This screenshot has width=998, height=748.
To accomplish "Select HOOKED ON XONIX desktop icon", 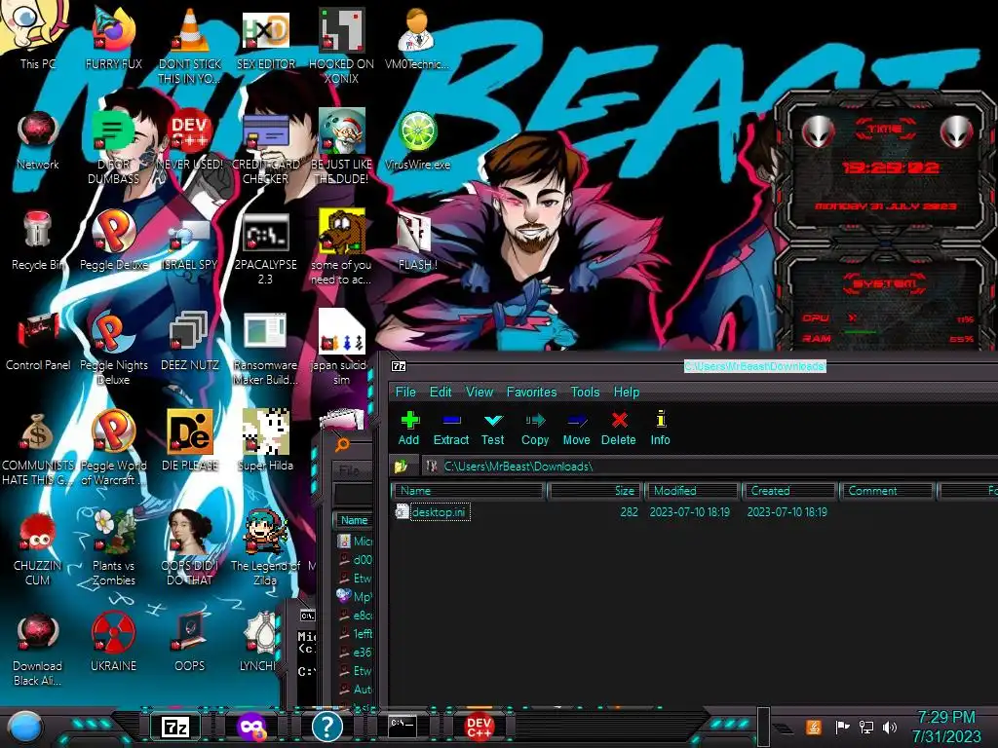I will (x=342, y=46).
